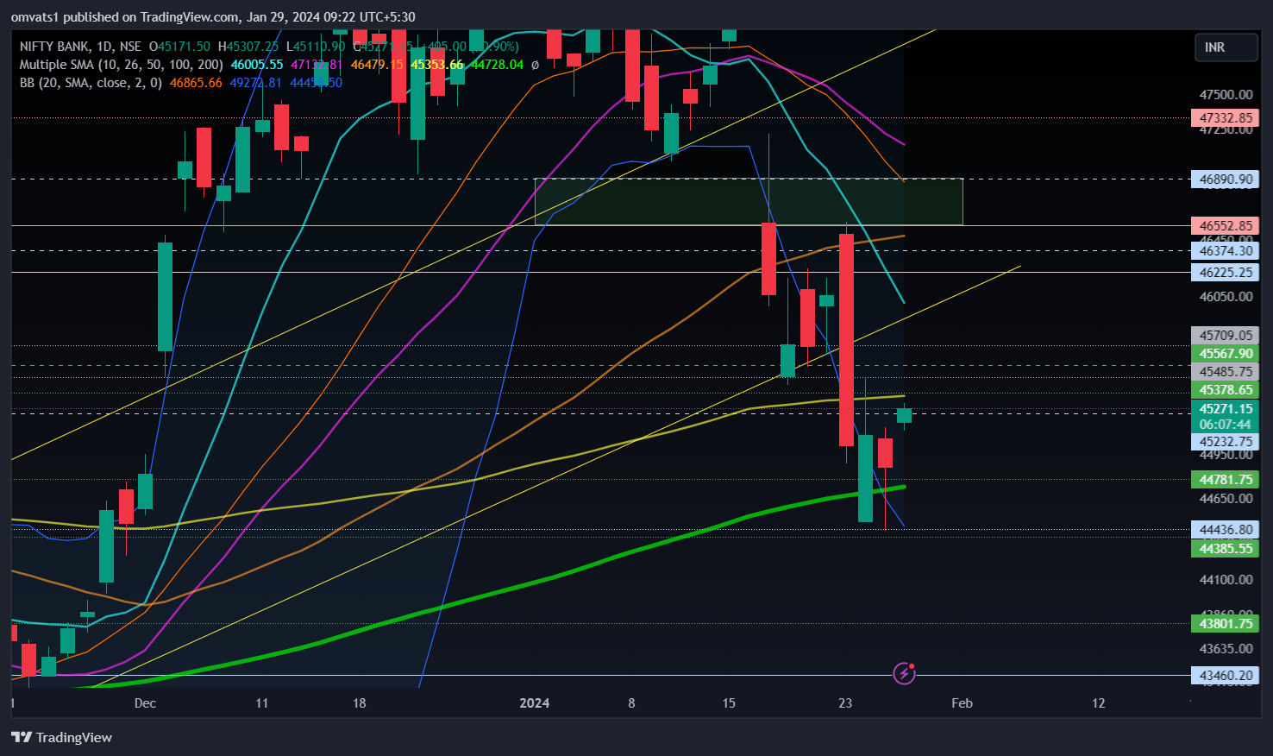
Task: Click the high price H45307.25
Action: click(248, 47)
